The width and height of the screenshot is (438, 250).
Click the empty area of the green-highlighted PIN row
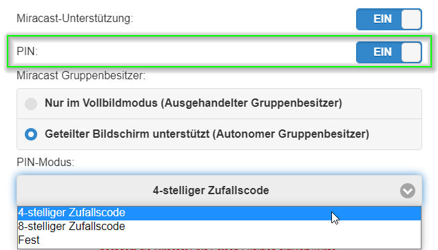196,52
